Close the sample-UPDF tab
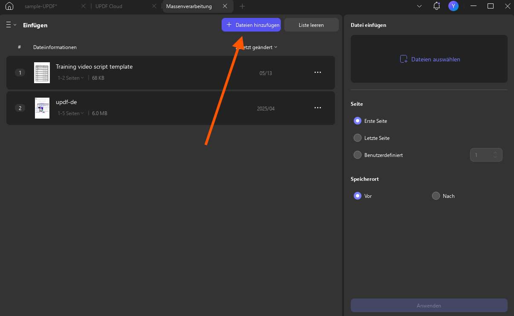This screenshot has width=514, height=316. [83, 6]
